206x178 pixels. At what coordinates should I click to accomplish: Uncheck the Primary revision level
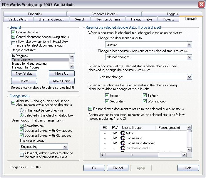[107, 95]
